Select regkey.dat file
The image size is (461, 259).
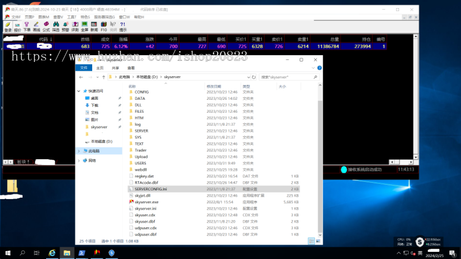click(x=144, y=176)
